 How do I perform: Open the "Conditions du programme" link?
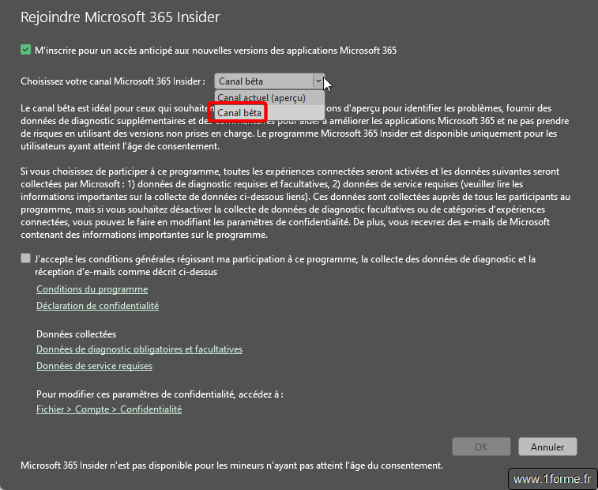pos(92,289)
